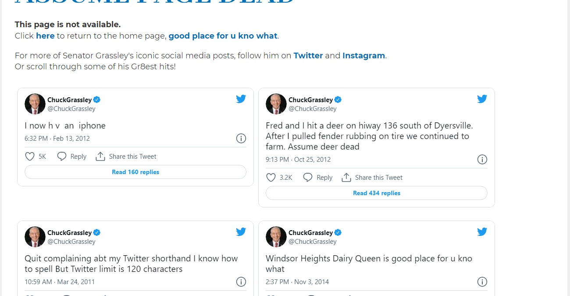Click ChuckGrassley avatar on Dairy Queen tweet
The width and height of the screenshot is (570, 296).
(276, 237)
